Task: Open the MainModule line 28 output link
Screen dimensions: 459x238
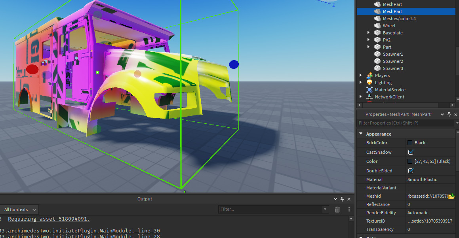Action: click(80, 236)
